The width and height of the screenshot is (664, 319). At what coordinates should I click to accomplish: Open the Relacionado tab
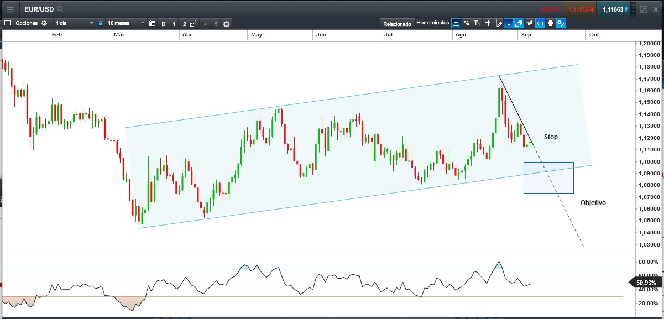click(x=397, y=24)
